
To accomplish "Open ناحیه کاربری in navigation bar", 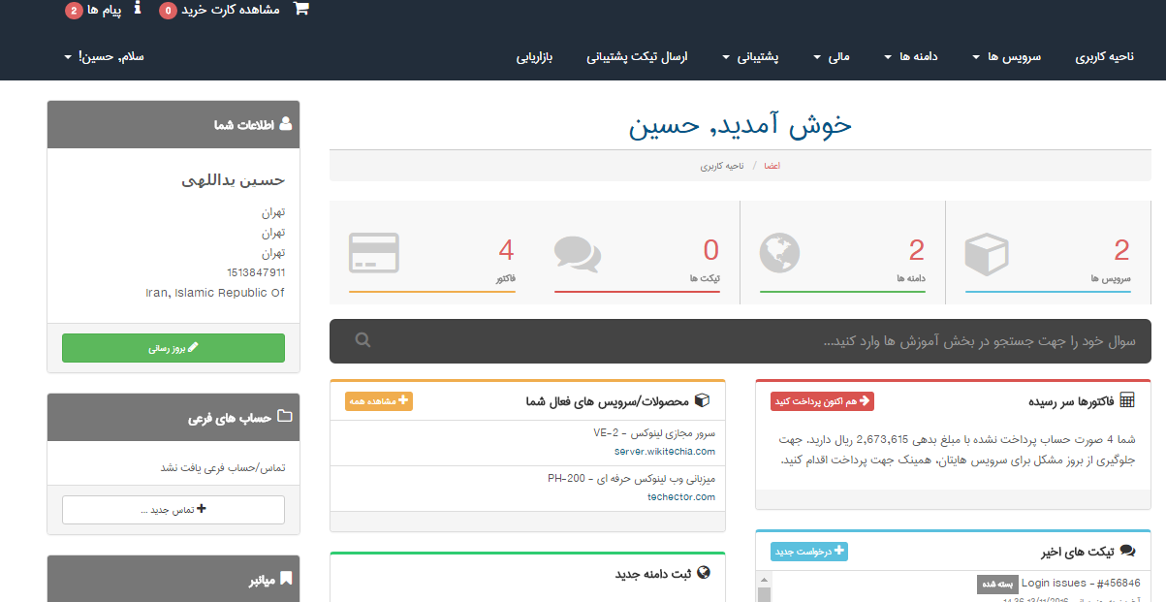I will tap(1104, 57).
